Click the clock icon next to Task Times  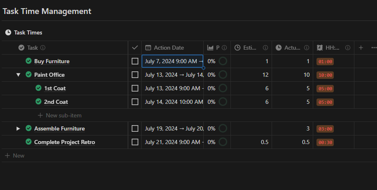8,32
